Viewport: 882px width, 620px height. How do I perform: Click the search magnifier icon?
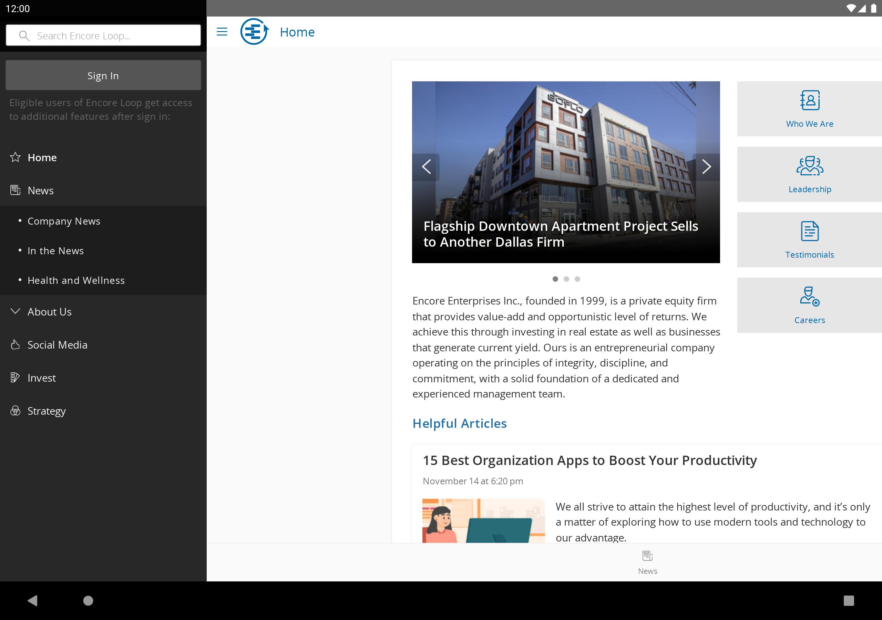click(24, 36)
